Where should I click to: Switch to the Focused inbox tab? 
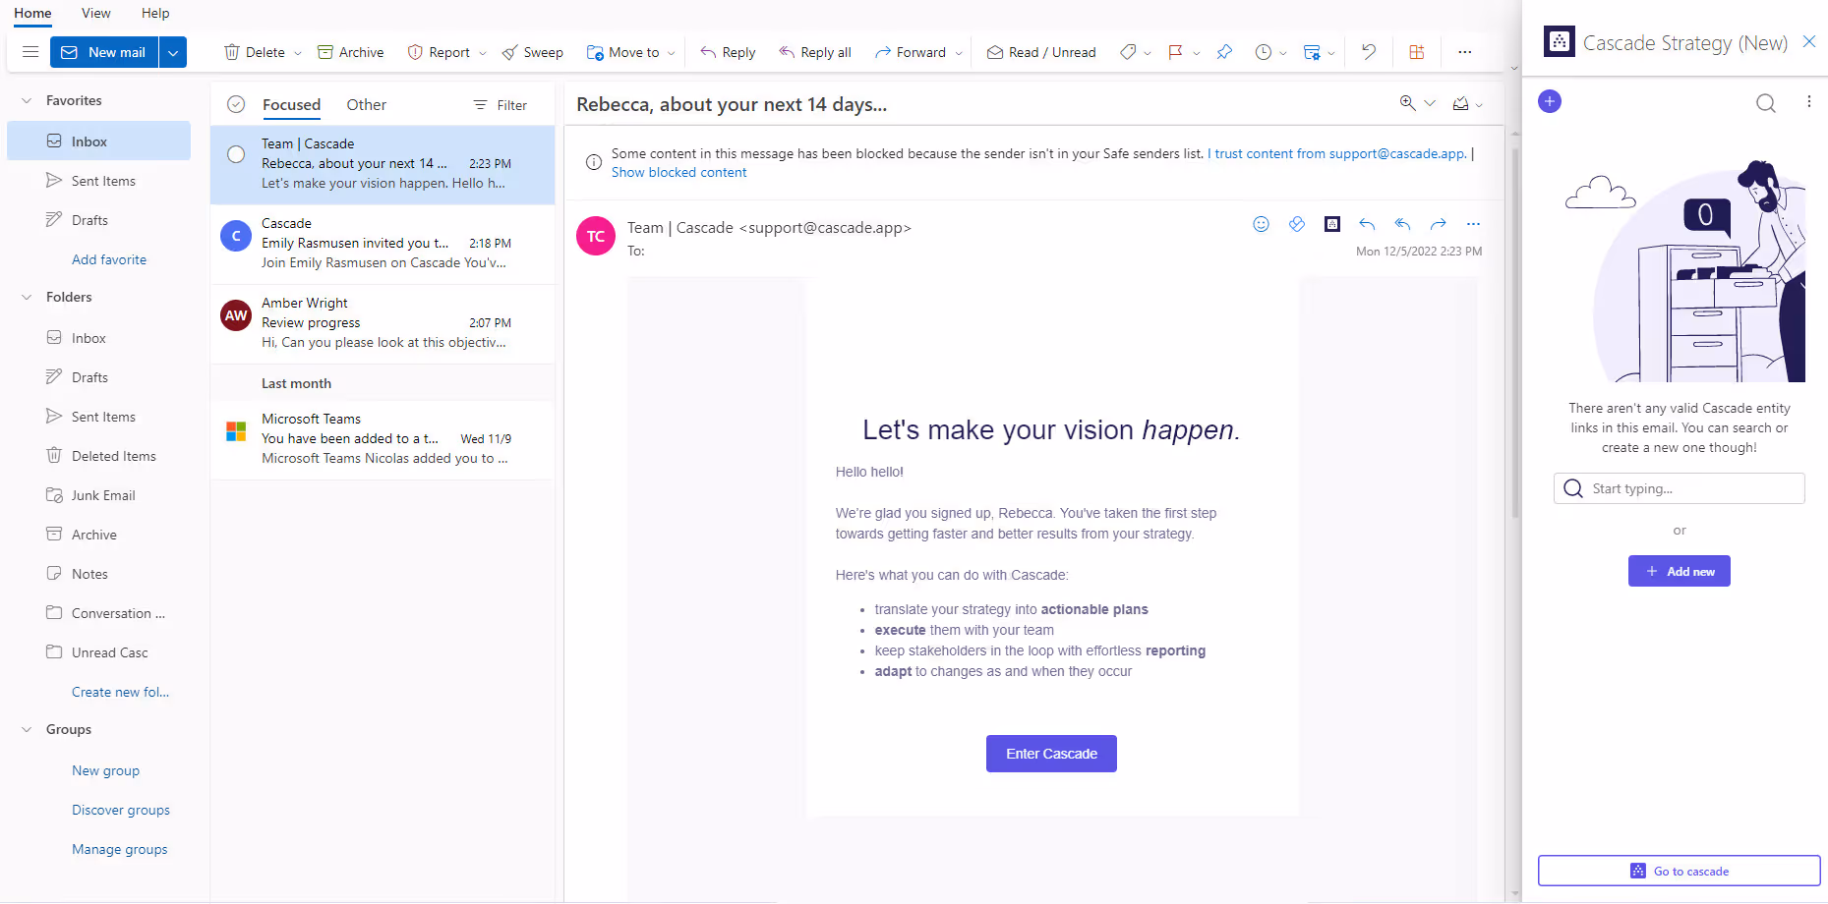(291, 105)
